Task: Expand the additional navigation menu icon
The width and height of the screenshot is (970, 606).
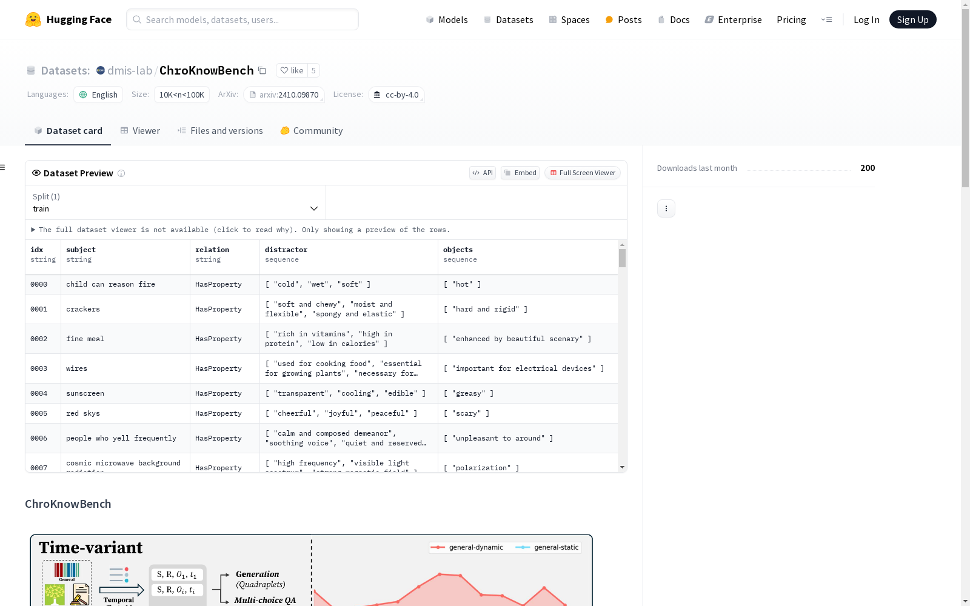Action: click(x=826, y=19)
